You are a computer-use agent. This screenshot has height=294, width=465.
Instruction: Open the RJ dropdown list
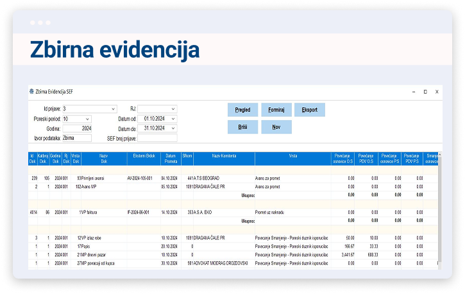pyautogui.click(x=173, y=109)
